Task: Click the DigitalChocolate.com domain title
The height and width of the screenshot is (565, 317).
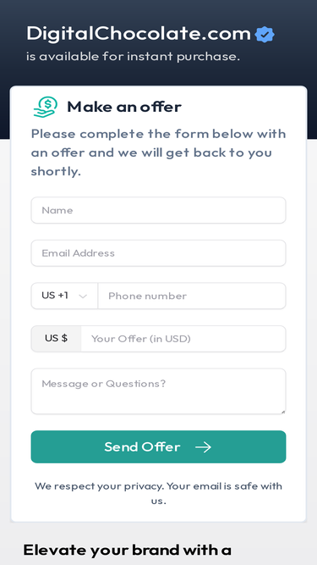Action: (139, 34)
